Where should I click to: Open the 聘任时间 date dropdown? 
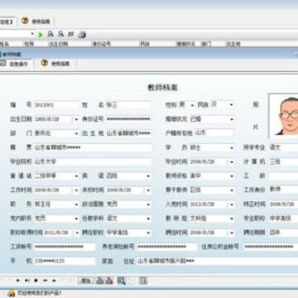(231, 233)
